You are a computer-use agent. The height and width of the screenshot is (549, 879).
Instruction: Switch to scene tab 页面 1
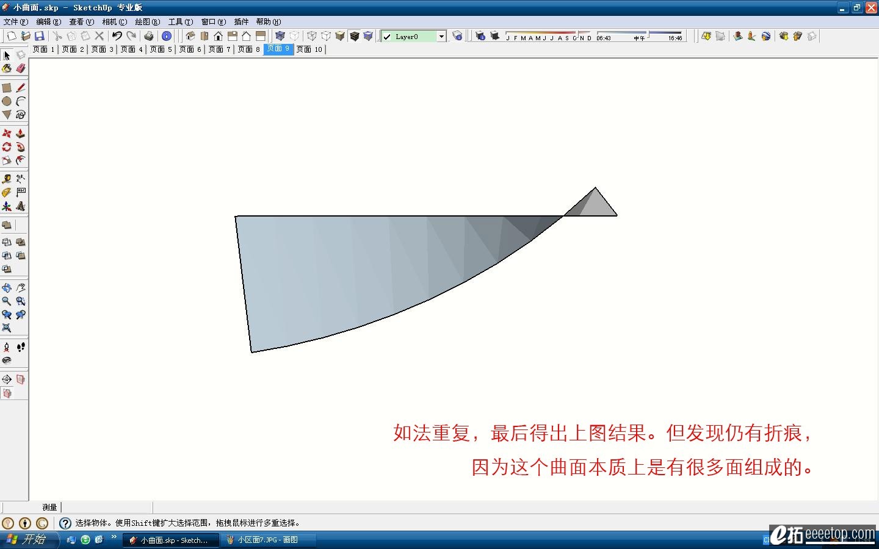click(43, 49)
